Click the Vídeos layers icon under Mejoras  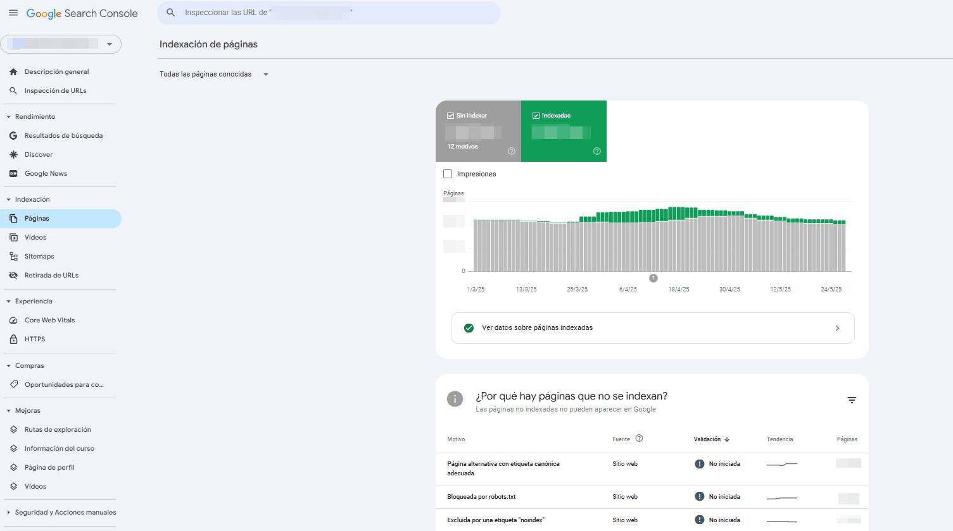point(13,487)
